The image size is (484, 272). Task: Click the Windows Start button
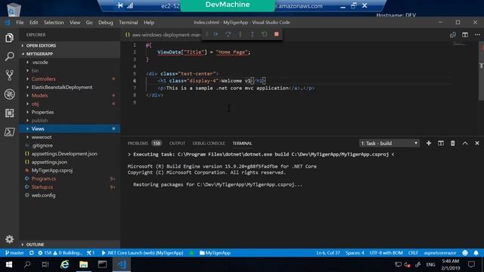click(8, 264)
